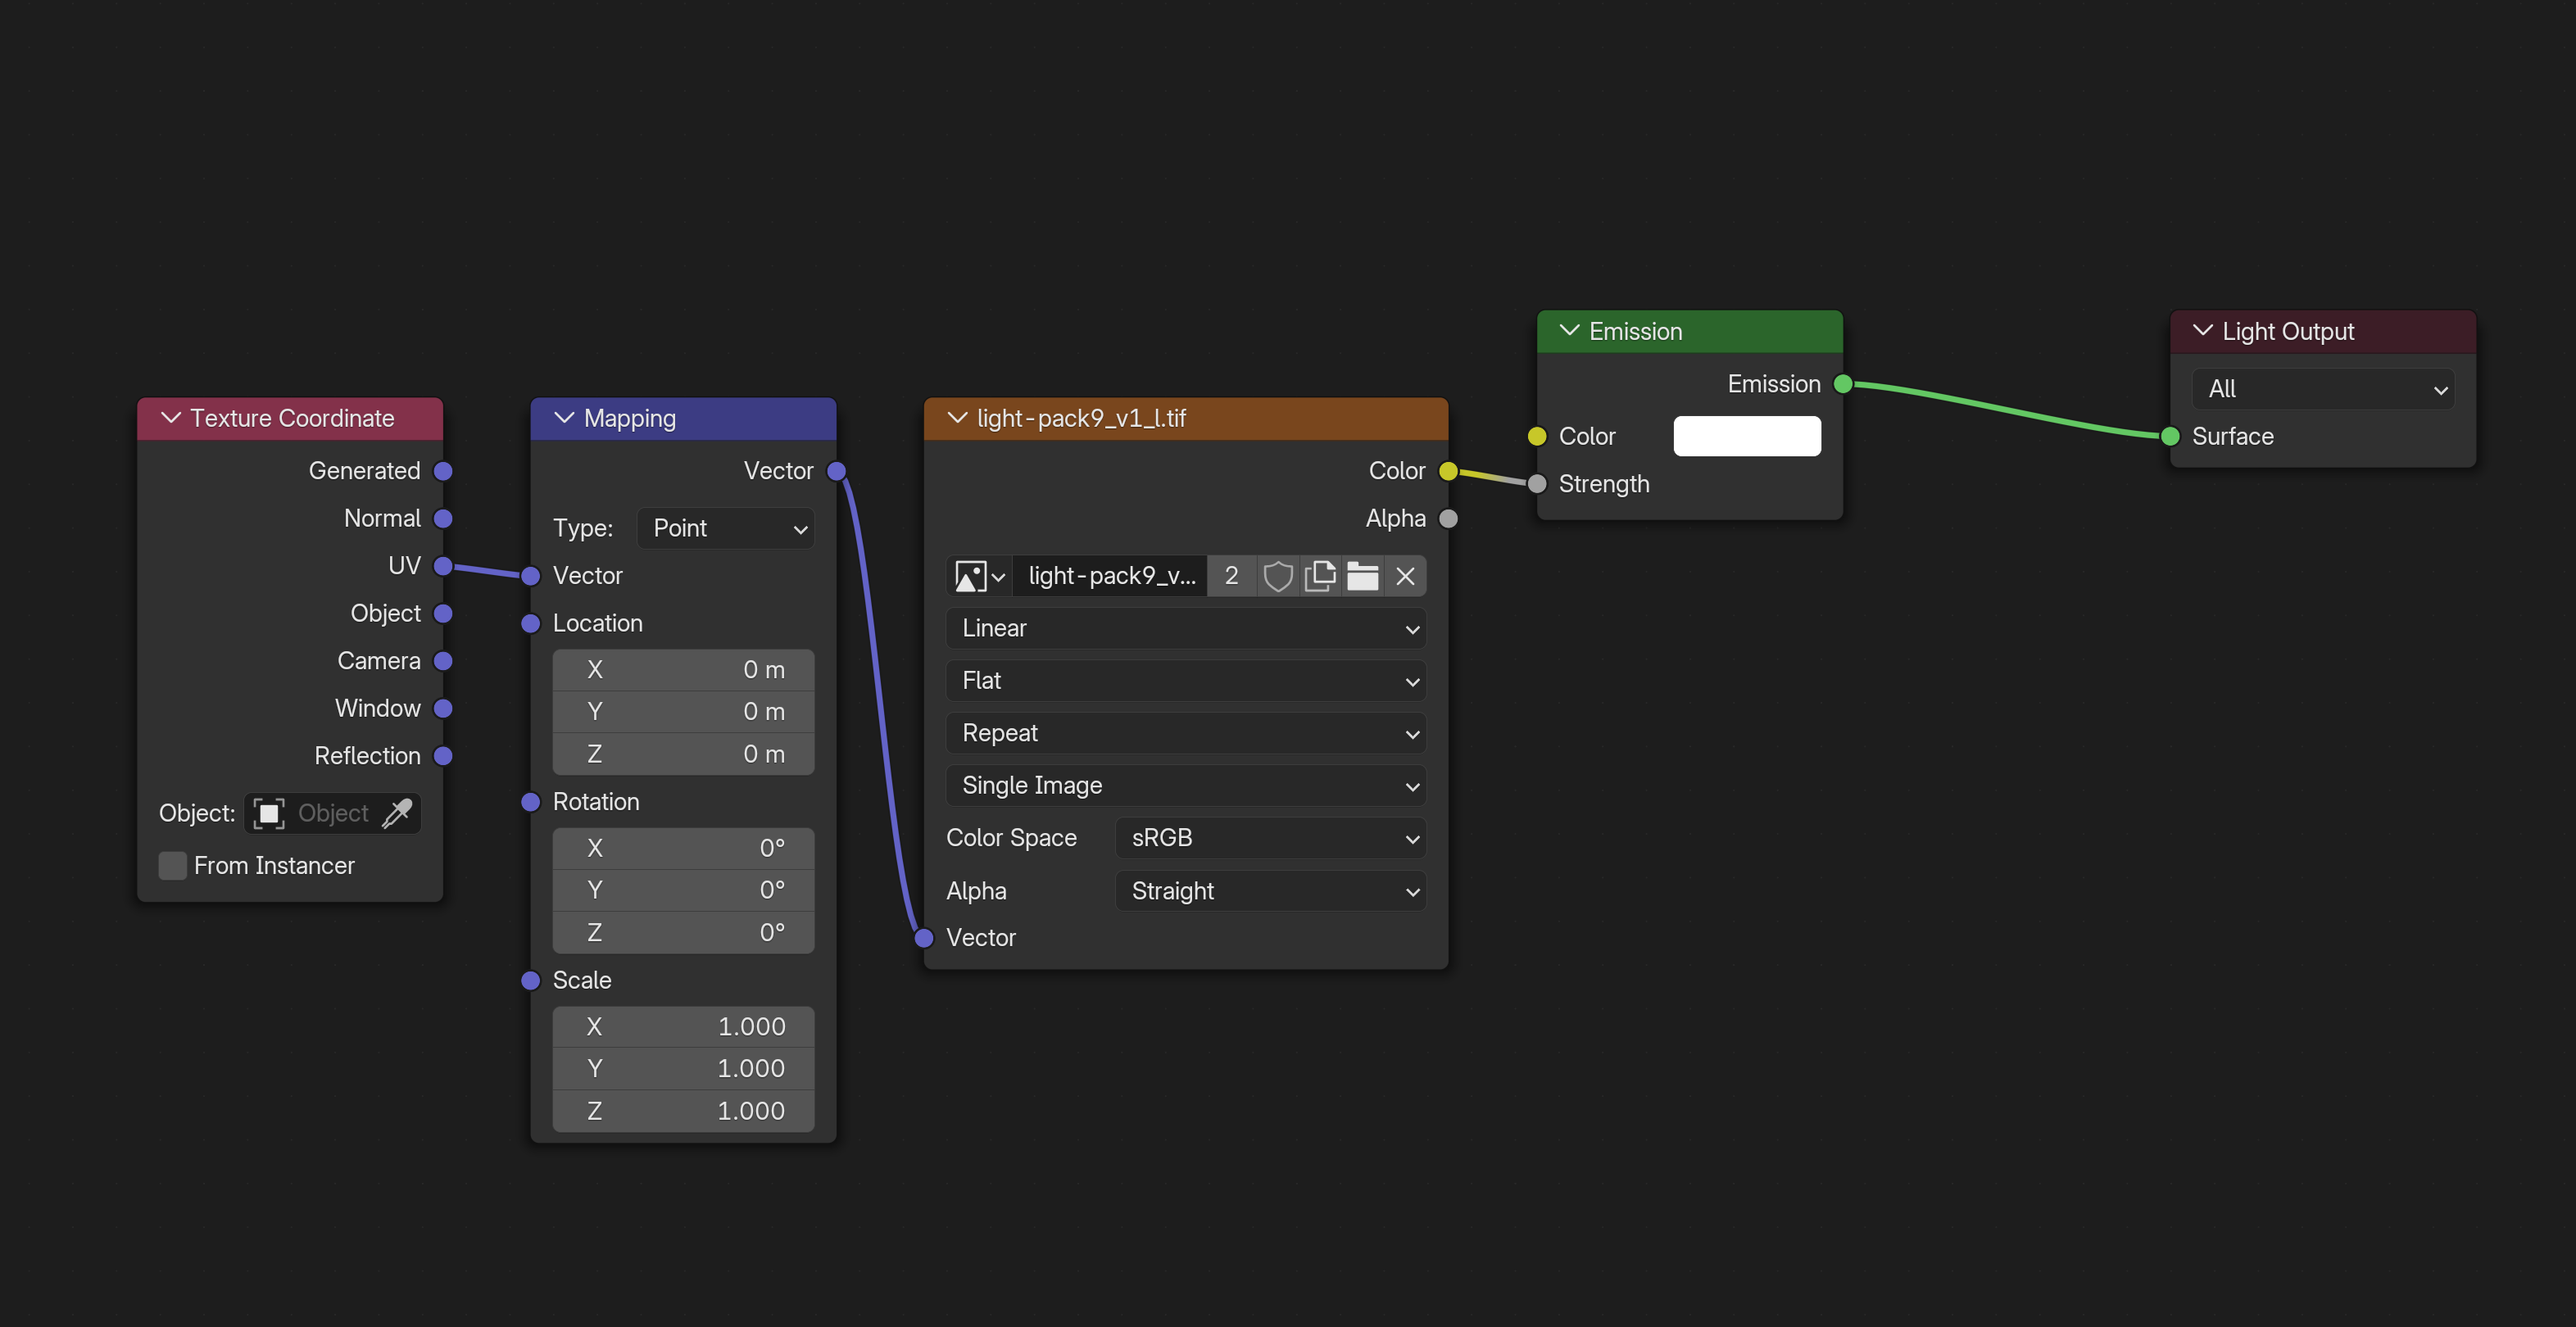This screenshot has width=2576, height=1327.
Task: Click the light-pack9_v... image name field
Action: 1110,576
